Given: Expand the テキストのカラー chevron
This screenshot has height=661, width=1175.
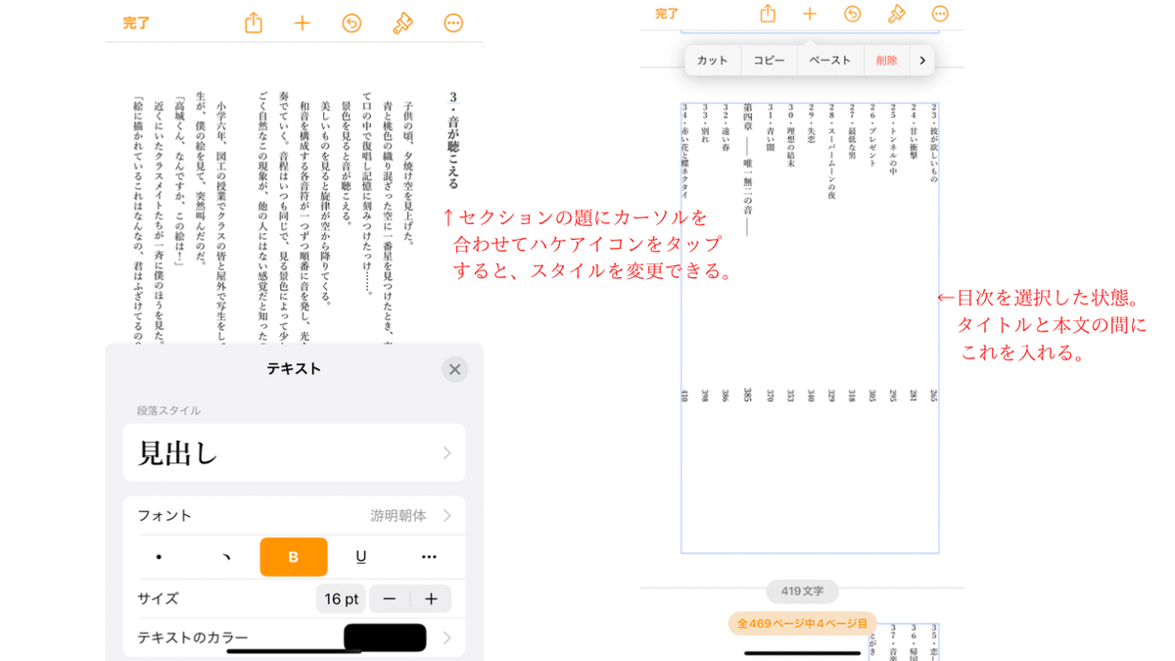Looking at the screenshot, I should [x=447, y=637].
